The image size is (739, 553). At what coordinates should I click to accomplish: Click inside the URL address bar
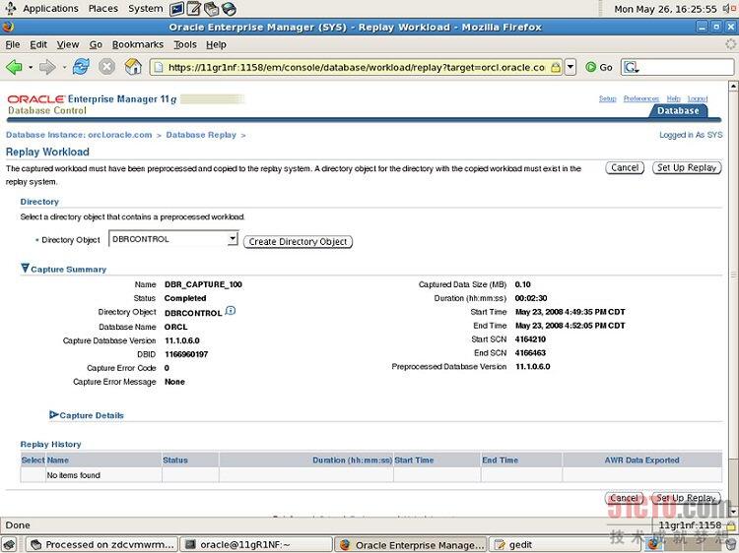[355, 67]
